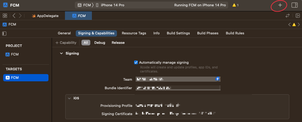Click the jump bar warning triangle

(294, 25)
